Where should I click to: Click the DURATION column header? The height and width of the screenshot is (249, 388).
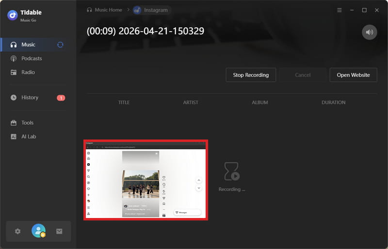pos(333,103)
